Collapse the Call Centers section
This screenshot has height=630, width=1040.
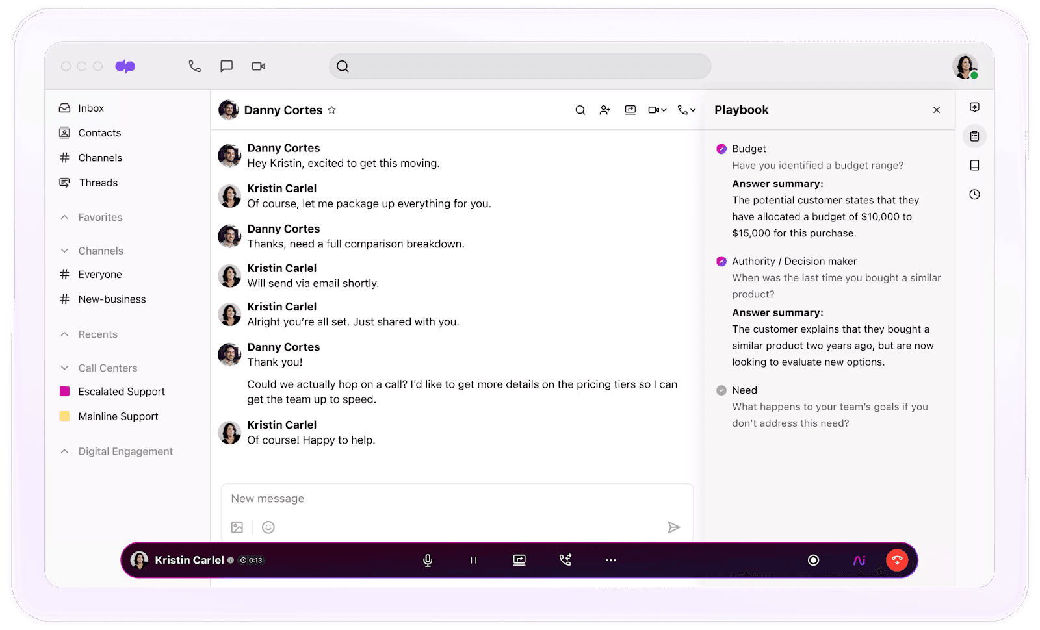65,368
